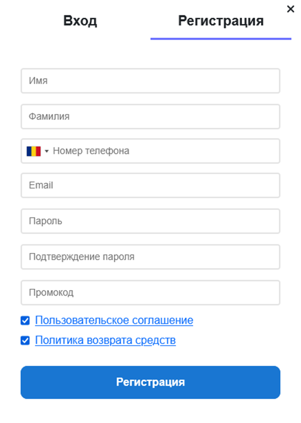
Task: Click into the Email field
Action: coord(150,185)
